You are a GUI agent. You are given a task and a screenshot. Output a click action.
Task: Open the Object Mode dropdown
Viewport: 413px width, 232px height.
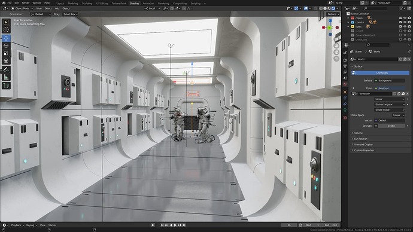(x=22, y=8)
